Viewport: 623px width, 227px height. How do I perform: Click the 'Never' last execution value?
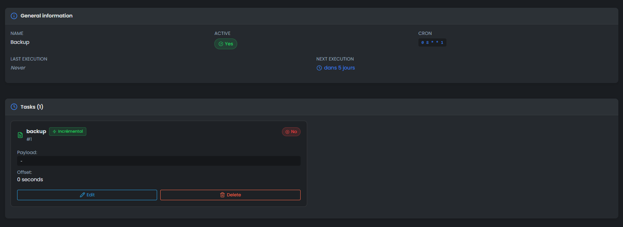tap(18, 68)
